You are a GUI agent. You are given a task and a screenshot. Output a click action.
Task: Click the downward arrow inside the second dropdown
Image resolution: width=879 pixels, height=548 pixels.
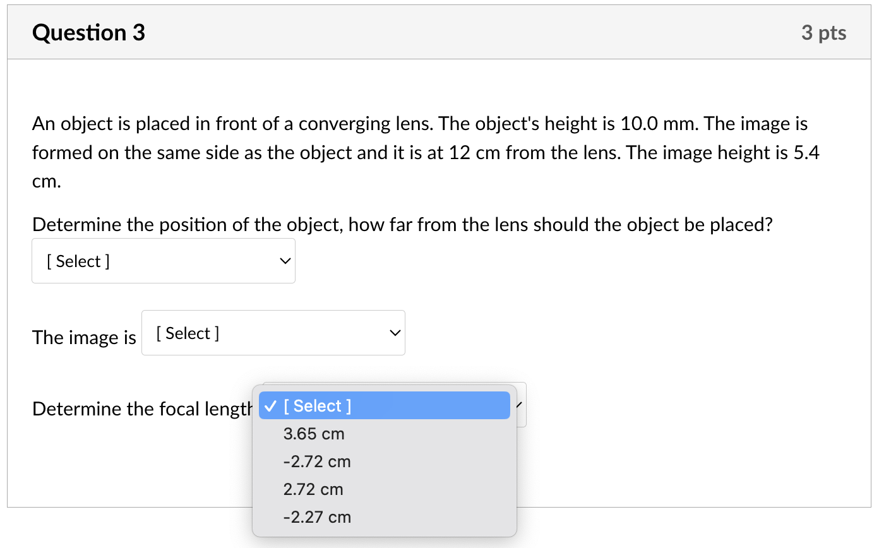point(395,333)
